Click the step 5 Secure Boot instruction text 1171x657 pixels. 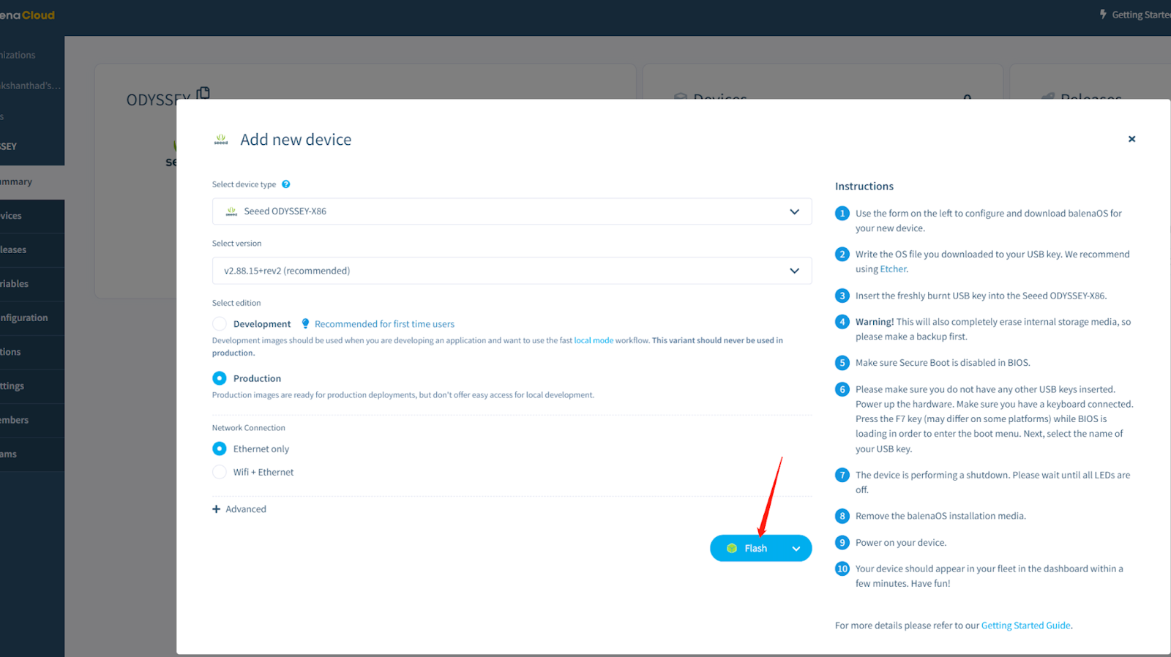pos(943,363)
